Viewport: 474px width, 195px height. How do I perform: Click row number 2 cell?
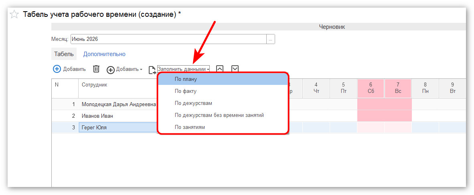coord(65,116)
